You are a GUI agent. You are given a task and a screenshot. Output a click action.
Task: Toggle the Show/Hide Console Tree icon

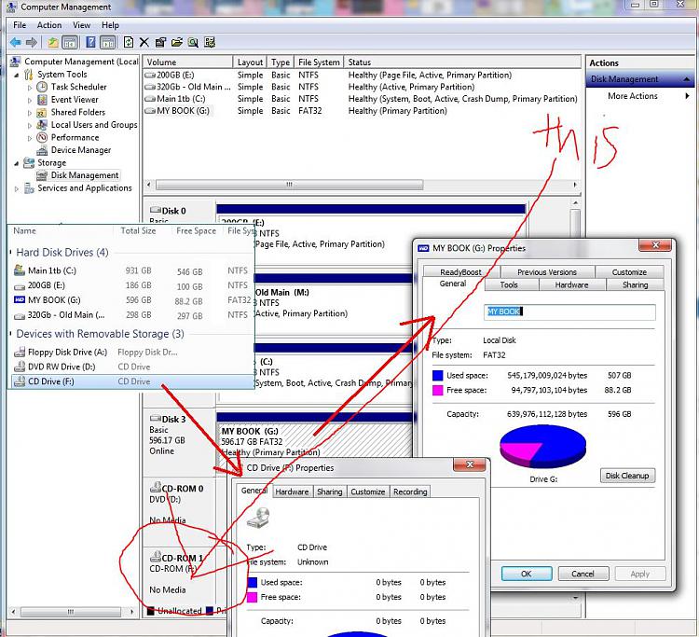(x=70, y=42)
